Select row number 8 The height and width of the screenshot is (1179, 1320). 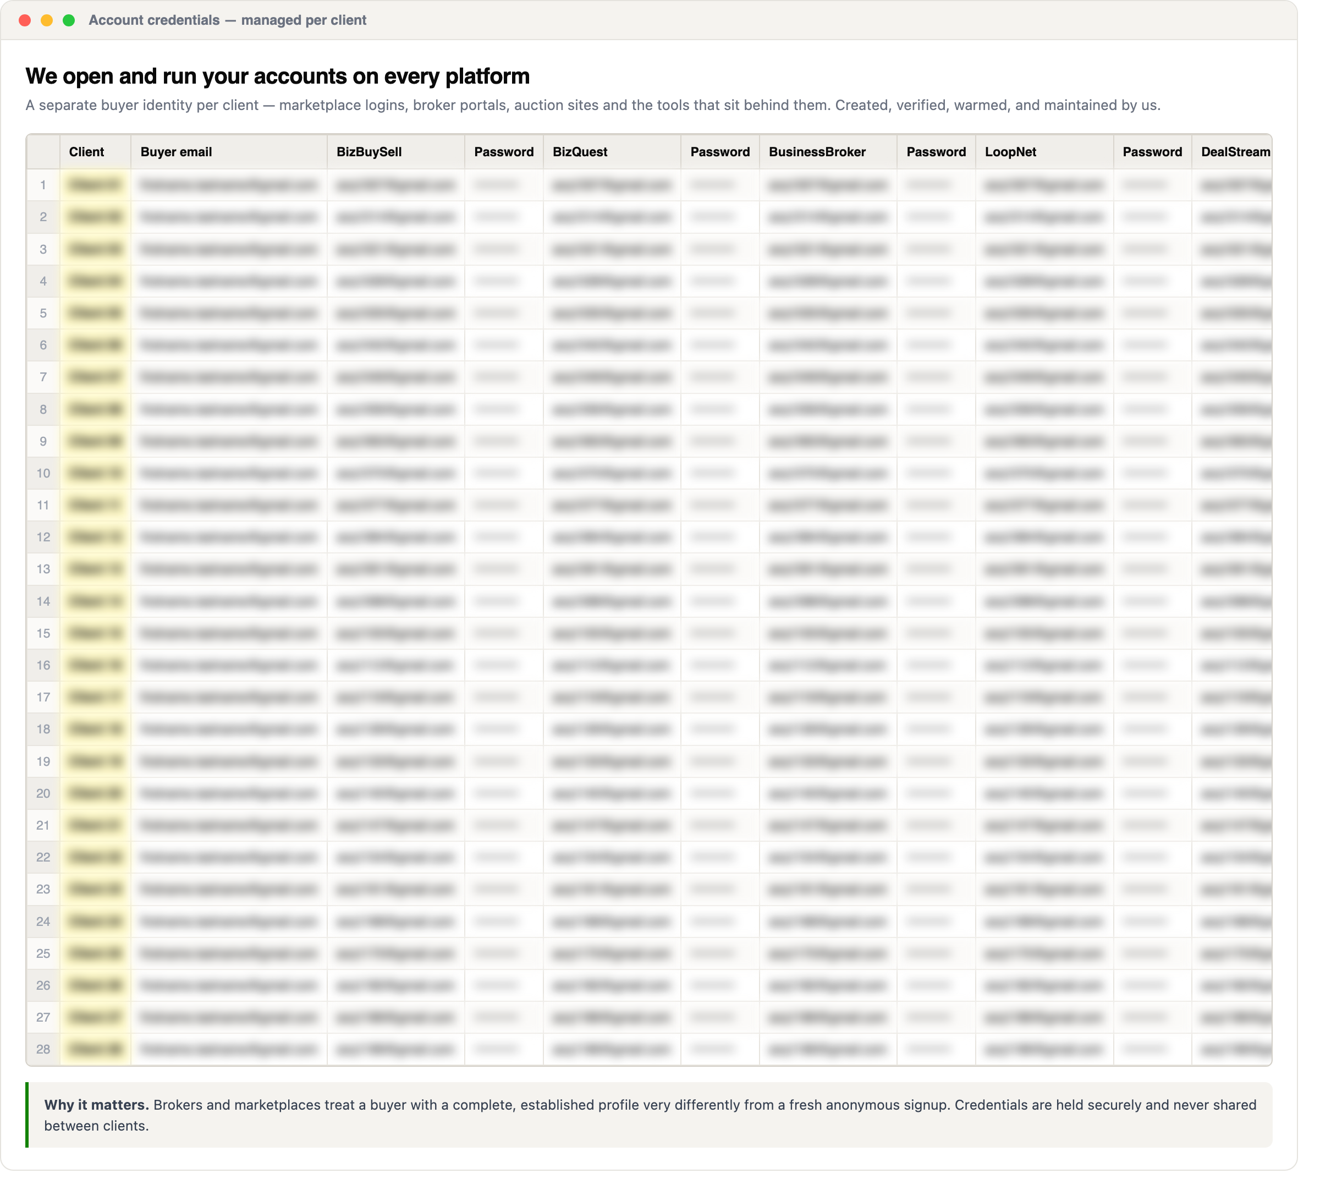pyautogui.click(x=43, y=409)
